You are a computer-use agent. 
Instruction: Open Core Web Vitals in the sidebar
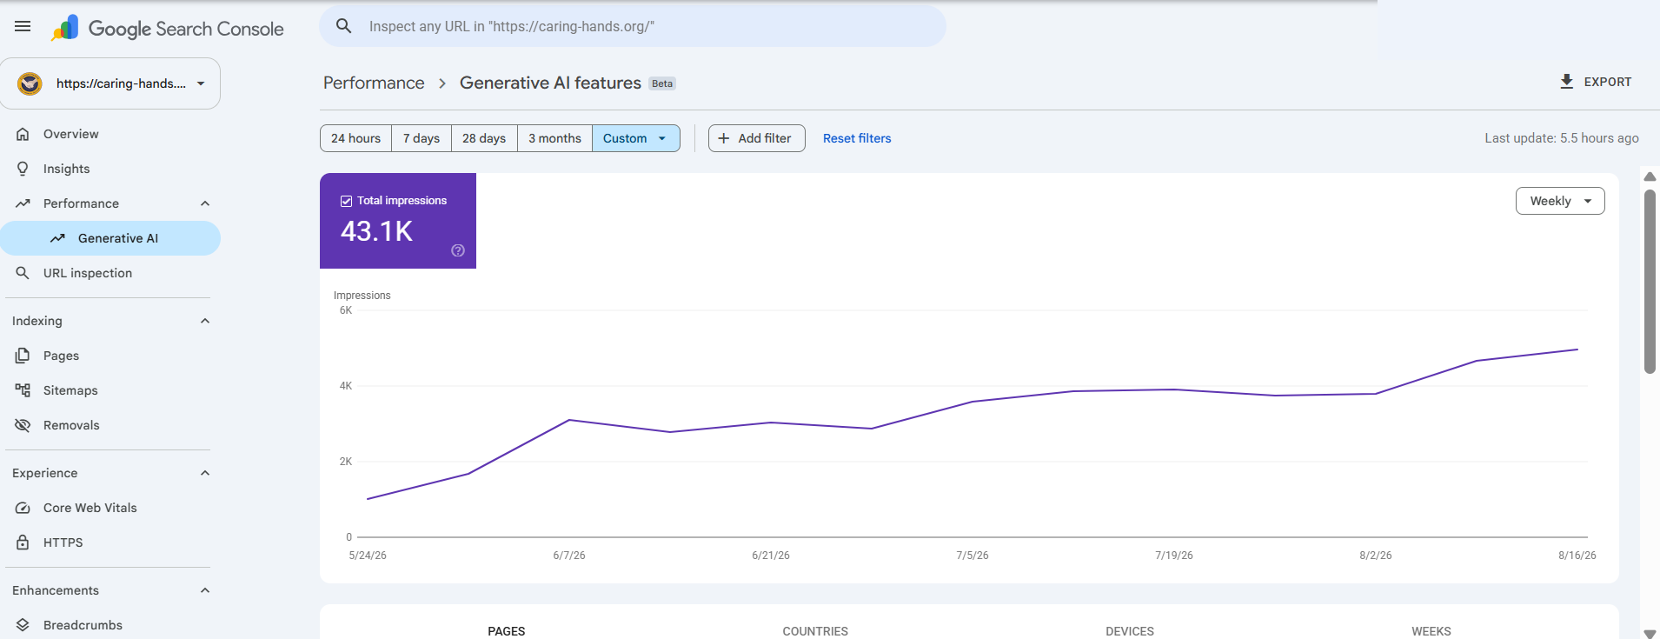coord(110,508)
